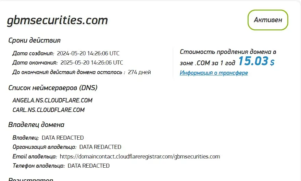Click the "Активен" status badge
Image resolution: width=301 pixels, height=181 pixels.
(268, 20)
